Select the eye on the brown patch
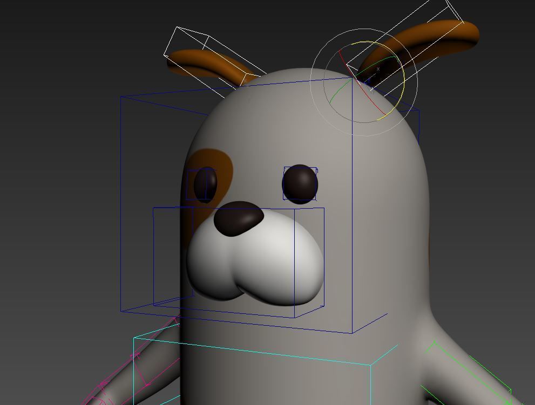535x405 pixels. coord(205,184)
